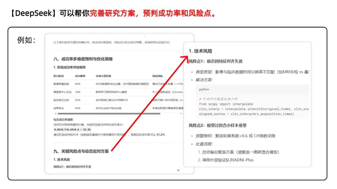Click the "60%" probability cell
The height and width of the screenshot is (189, 337).
click(78, 108)
